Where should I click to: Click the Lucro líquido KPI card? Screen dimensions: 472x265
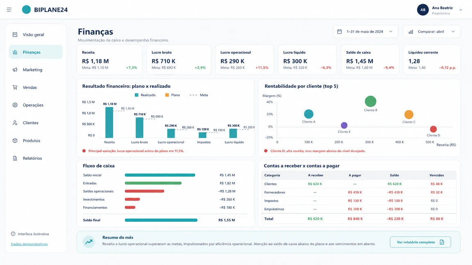point(307,59)
